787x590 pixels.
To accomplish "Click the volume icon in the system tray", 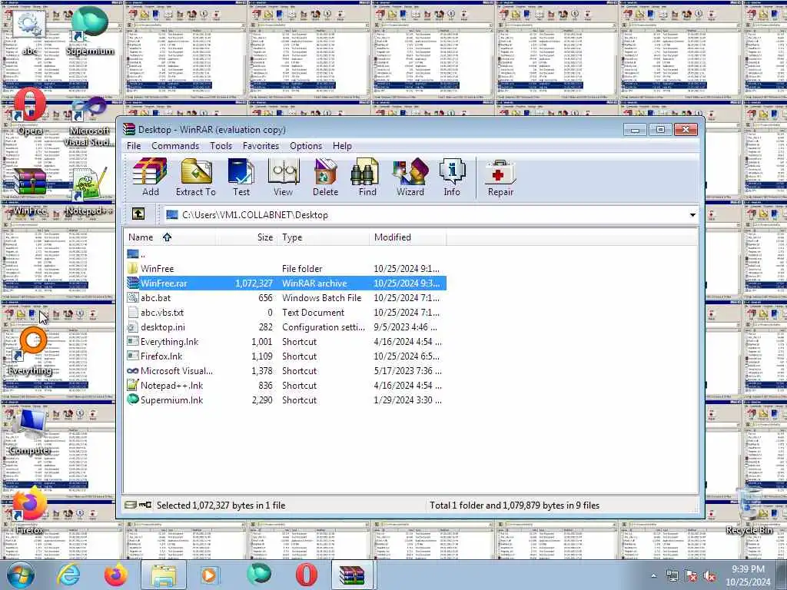I will tap(709, 576).
